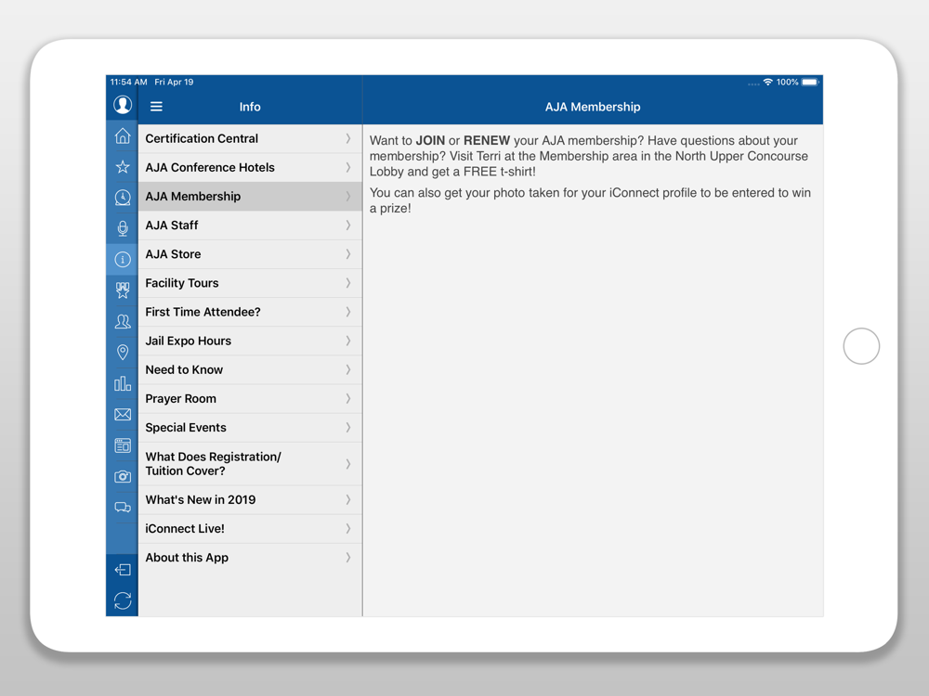Open the awards ribbon star icon
929x696 pixels.
[x=123, y=290]
